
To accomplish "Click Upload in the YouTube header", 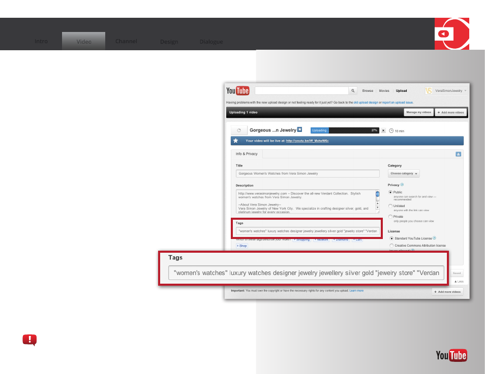I will point(402,91).
